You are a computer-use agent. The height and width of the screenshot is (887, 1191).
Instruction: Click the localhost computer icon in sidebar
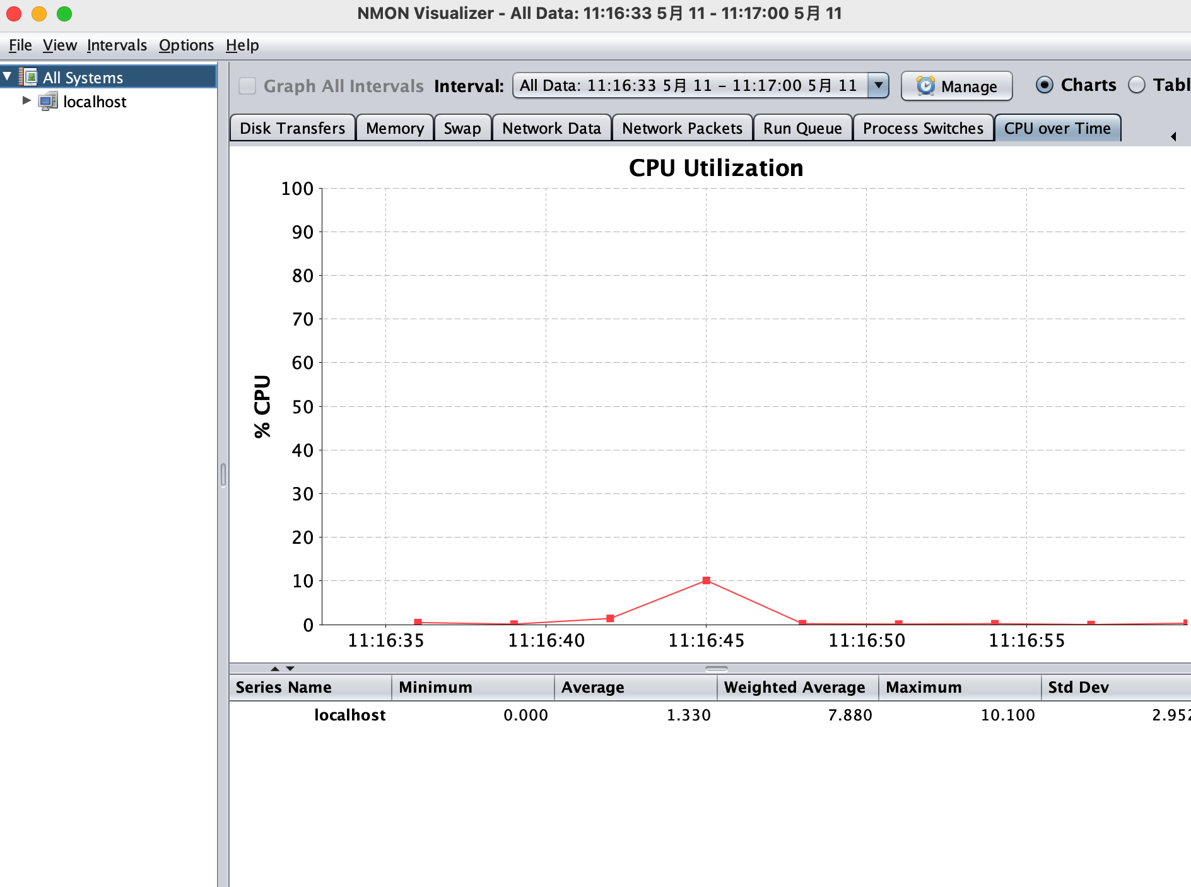(49, 102)
